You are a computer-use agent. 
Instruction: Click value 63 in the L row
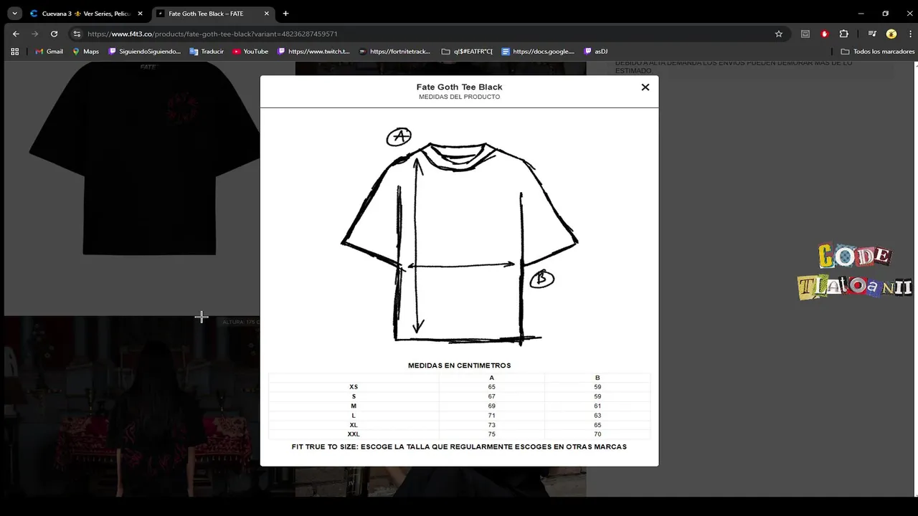(597, 416)
